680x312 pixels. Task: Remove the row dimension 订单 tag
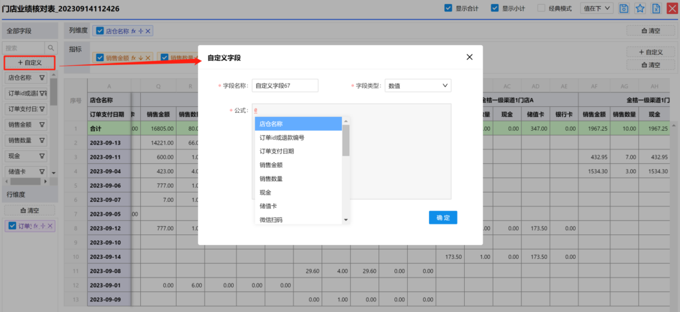[x=50, y=226]
